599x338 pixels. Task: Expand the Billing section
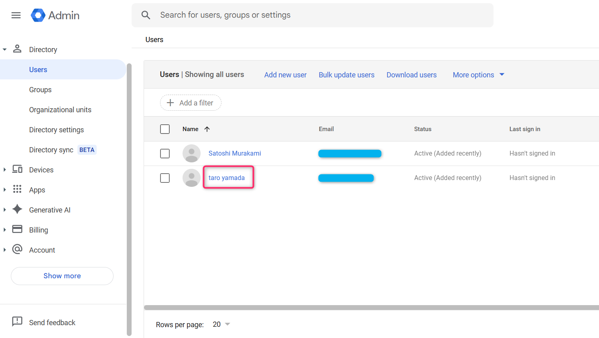click(5, 230)
